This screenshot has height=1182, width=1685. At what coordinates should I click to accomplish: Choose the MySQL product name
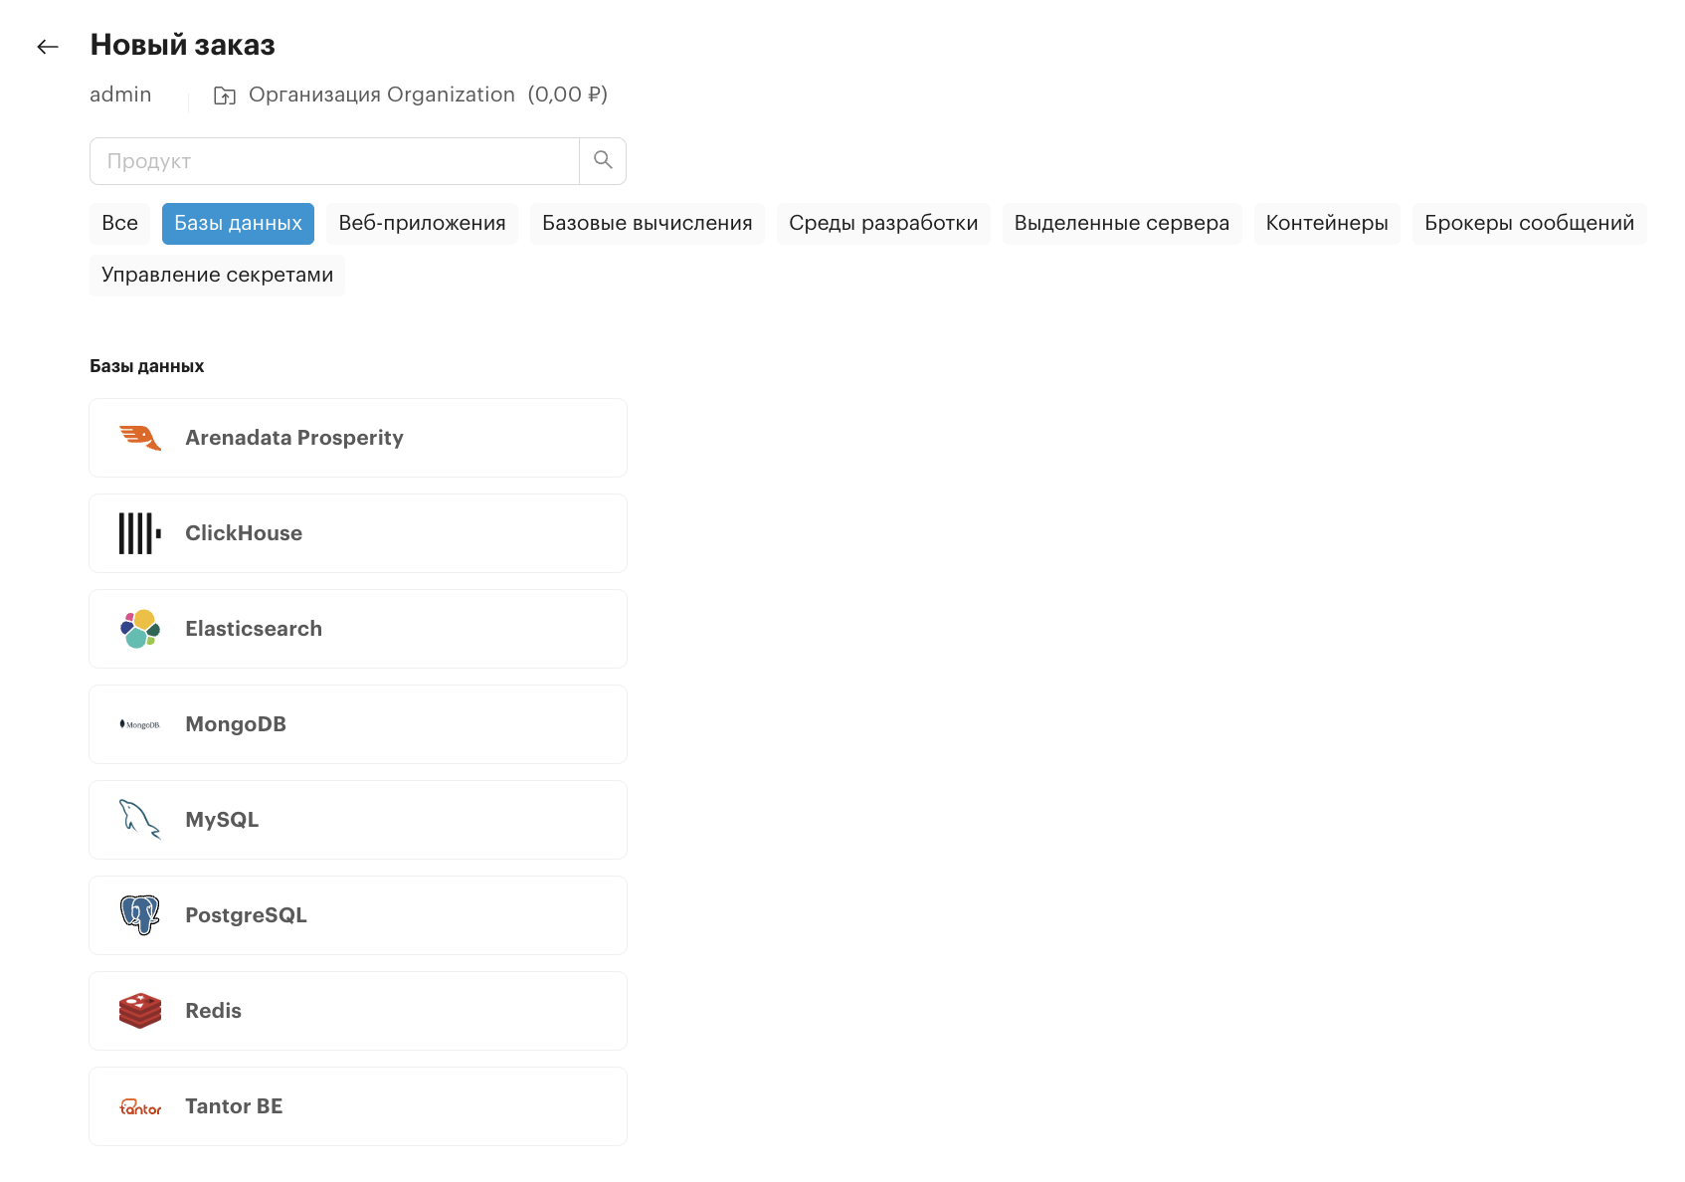(x=222, y=820)
